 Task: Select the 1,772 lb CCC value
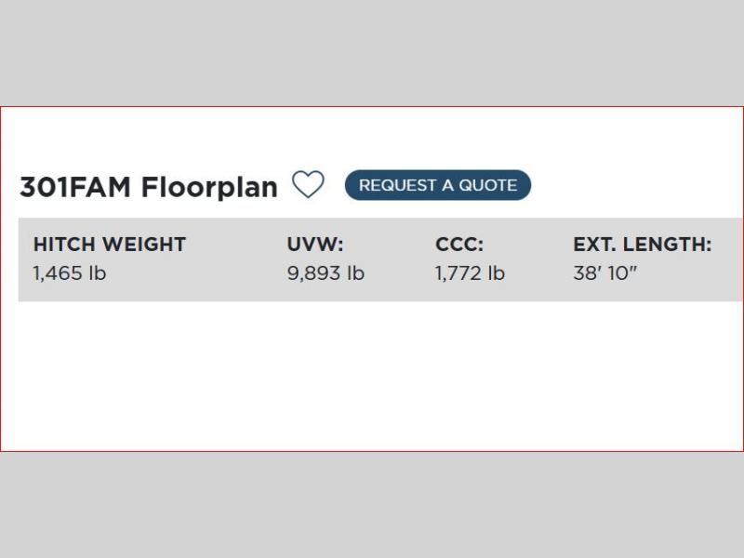[x=470, y=273]
